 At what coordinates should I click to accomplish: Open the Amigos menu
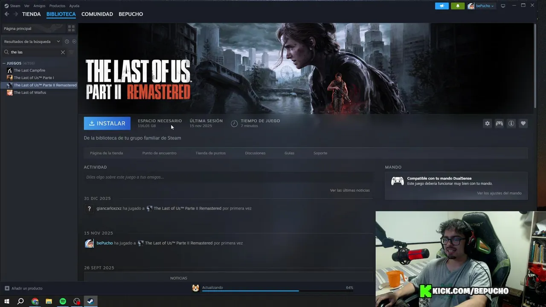pyautogui.click(x=39, y=6)
